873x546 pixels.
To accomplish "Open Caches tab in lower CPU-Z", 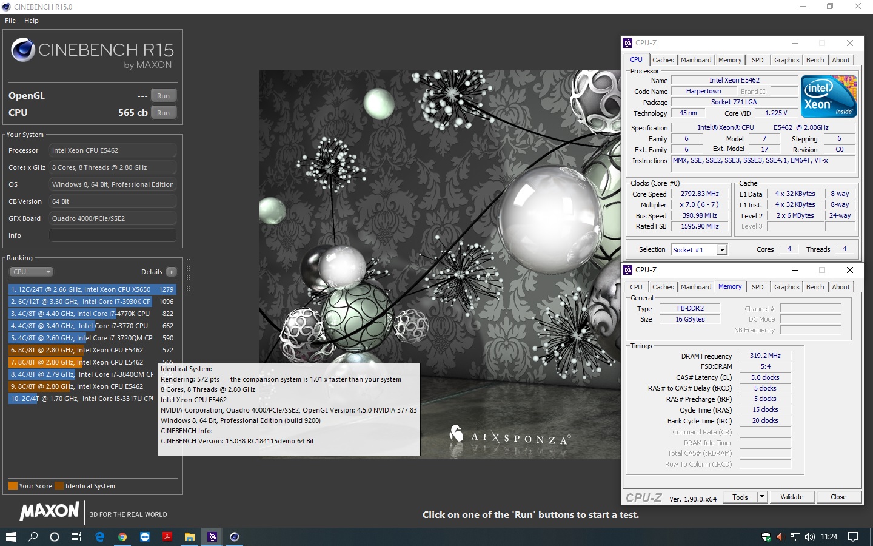I will click(x=663, y=287).
